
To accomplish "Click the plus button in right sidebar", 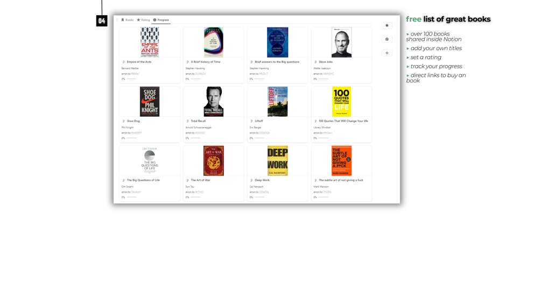I will click(x=387, y=53).
